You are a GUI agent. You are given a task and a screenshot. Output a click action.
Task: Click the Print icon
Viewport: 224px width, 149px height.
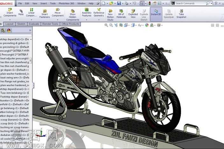[126, 3]
